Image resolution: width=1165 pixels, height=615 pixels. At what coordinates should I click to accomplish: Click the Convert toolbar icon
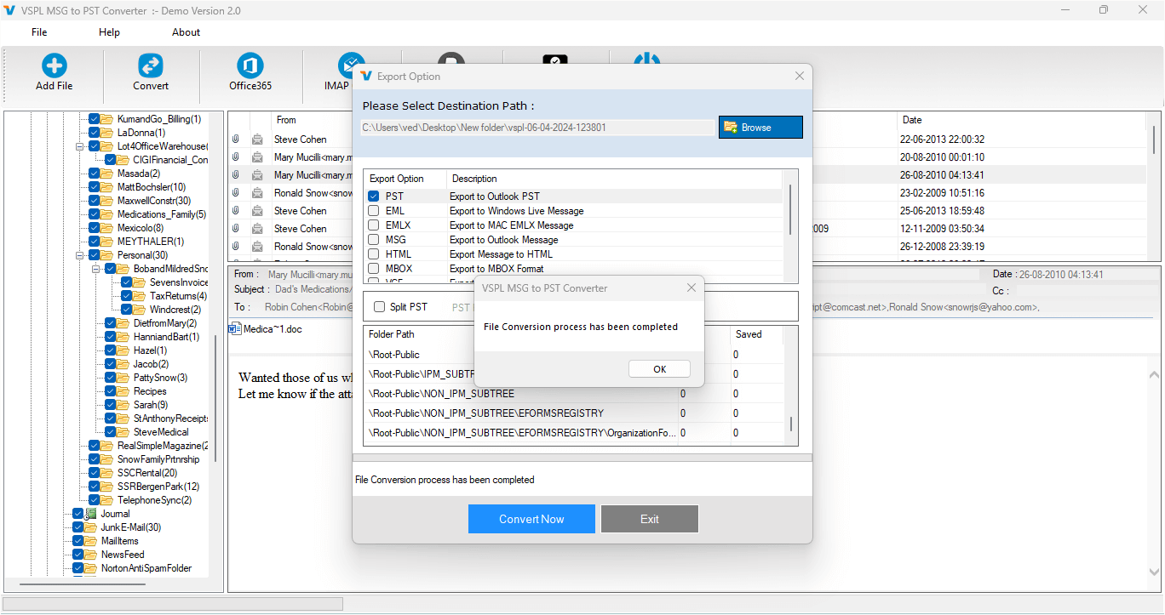click(x=151, y=65)
